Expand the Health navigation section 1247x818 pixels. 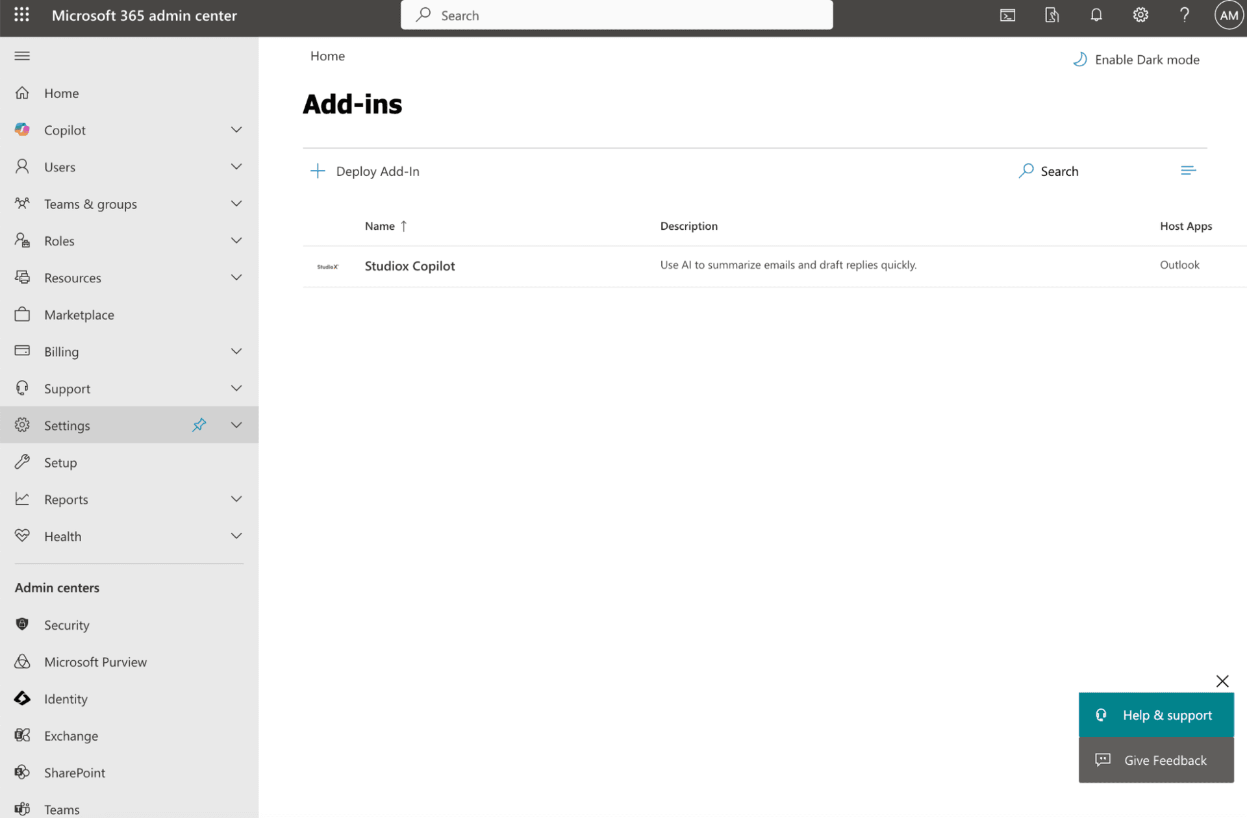(236, 536)
